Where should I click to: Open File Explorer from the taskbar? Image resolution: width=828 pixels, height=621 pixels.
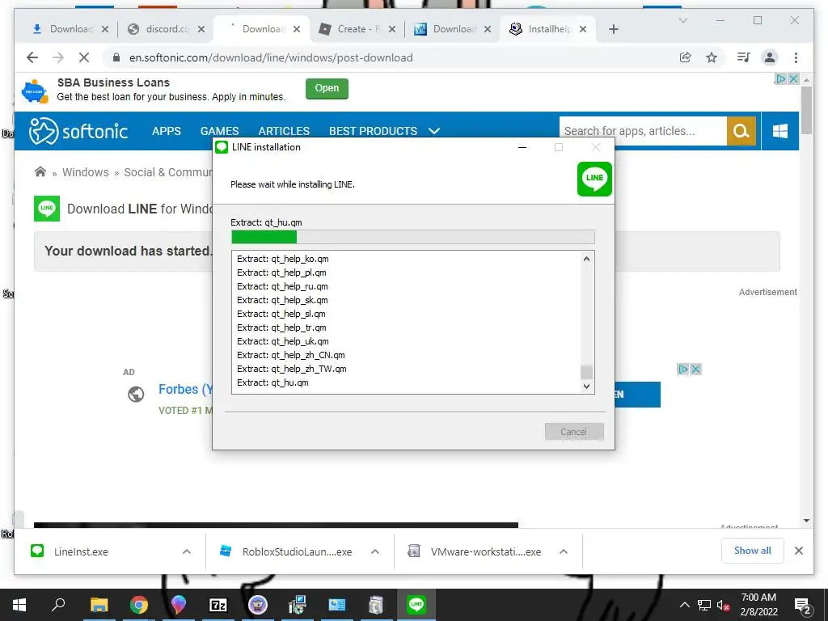pos(99,605)
